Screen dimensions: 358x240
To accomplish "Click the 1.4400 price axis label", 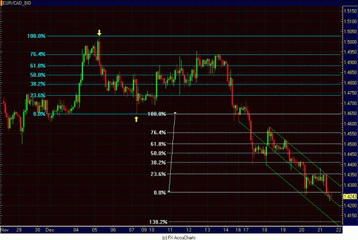I will (x=350, y=164).
